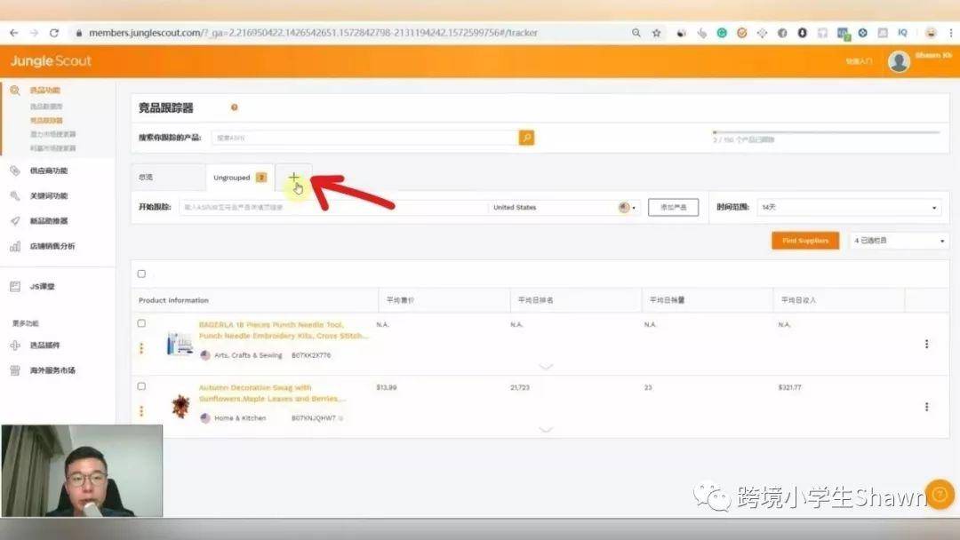Open the user avatar in the header
Screen dimensions: 960x540
[x=898, y=61]
